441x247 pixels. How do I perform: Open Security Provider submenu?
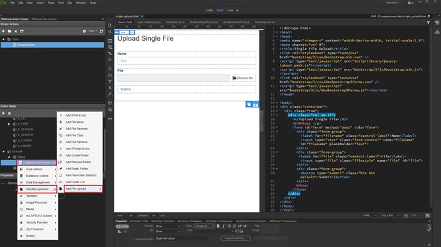coord(38,222)
